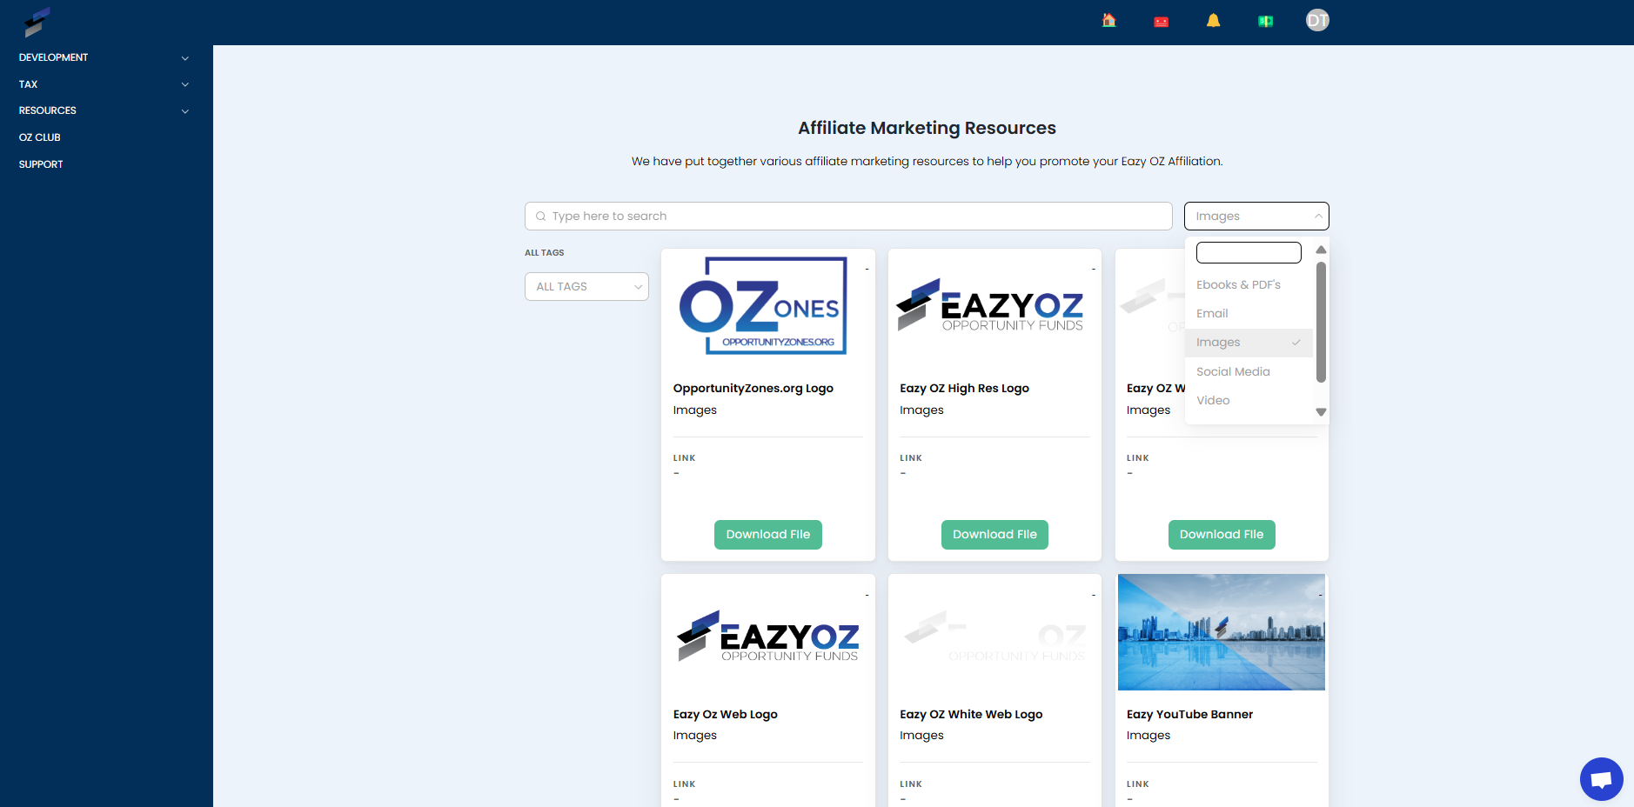Expand the Tax sidebar section

(x=104, y=84)
